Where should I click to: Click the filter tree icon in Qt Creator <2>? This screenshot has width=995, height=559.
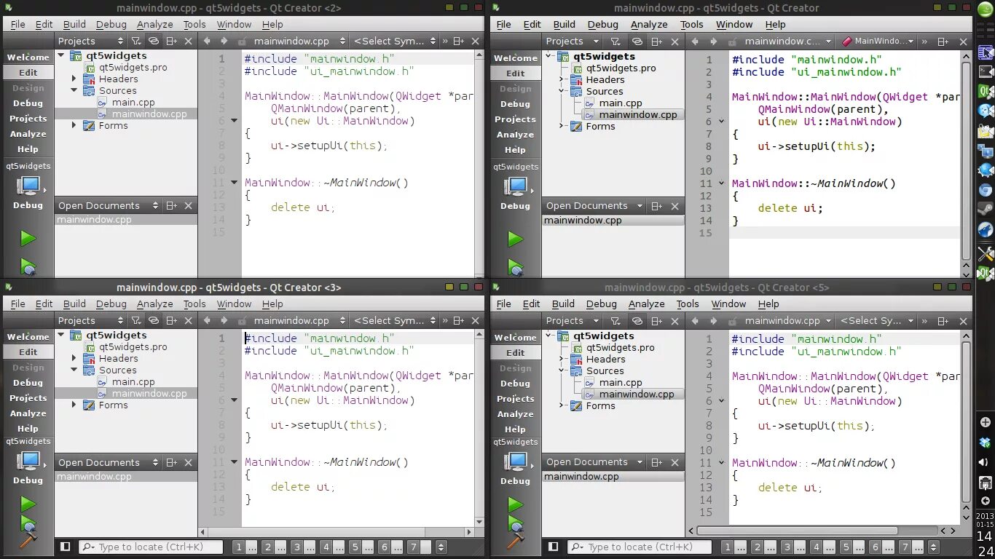[x=136, y=41]
